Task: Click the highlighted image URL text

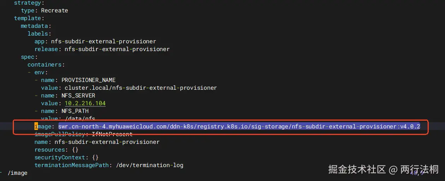Action: point(239,126)
